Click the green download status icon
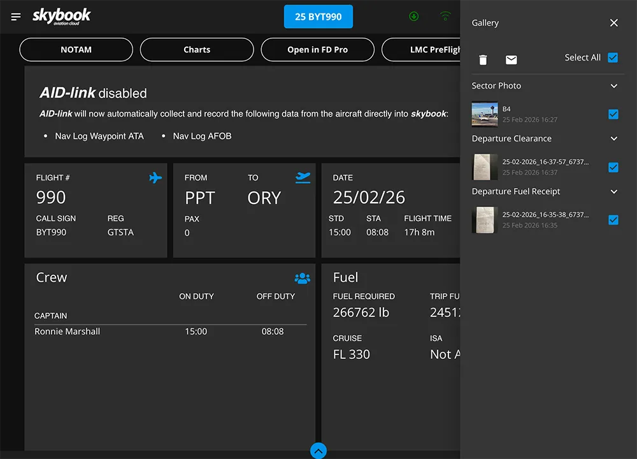This screenshot has width=637, height=459. 414,17
